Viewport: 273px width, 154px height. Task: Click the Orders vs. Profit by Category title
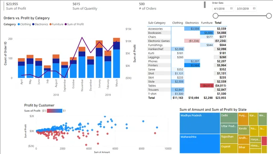pos(26,18)
